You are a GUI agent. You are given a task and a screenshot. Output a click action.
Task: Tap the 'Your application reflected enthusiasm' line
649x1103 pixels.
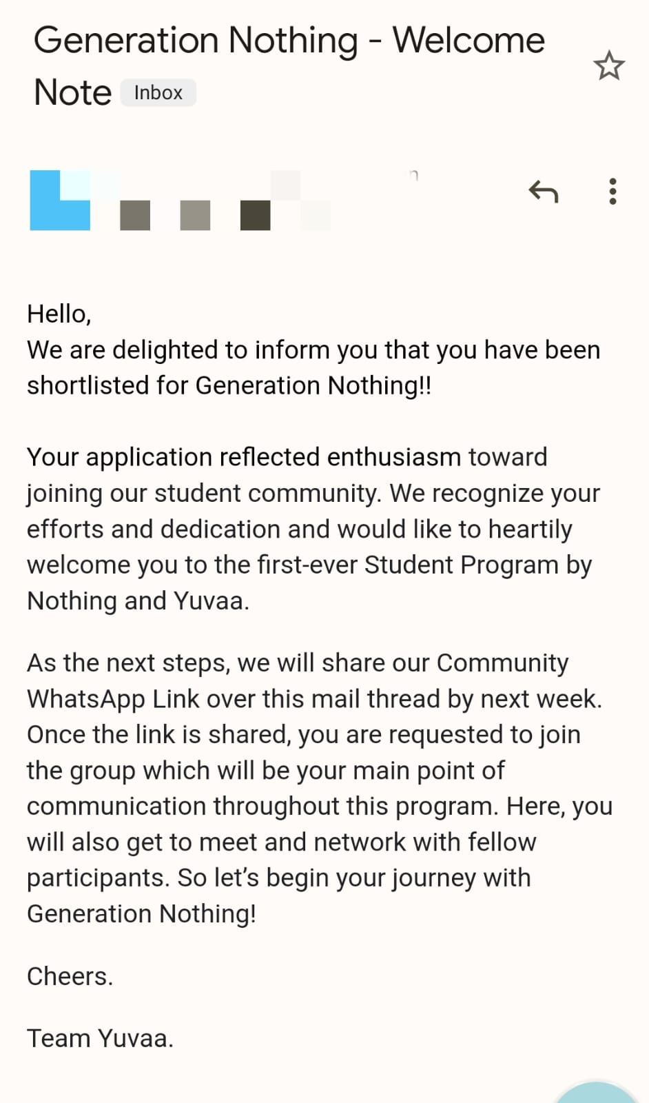tap(287, 457)
